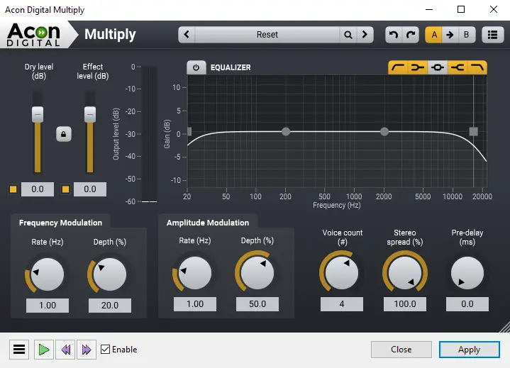This screenshot has height=368, width=510.
Task: Click Amplitude Modulation Rate value 1.00
Action: [195, 304]
